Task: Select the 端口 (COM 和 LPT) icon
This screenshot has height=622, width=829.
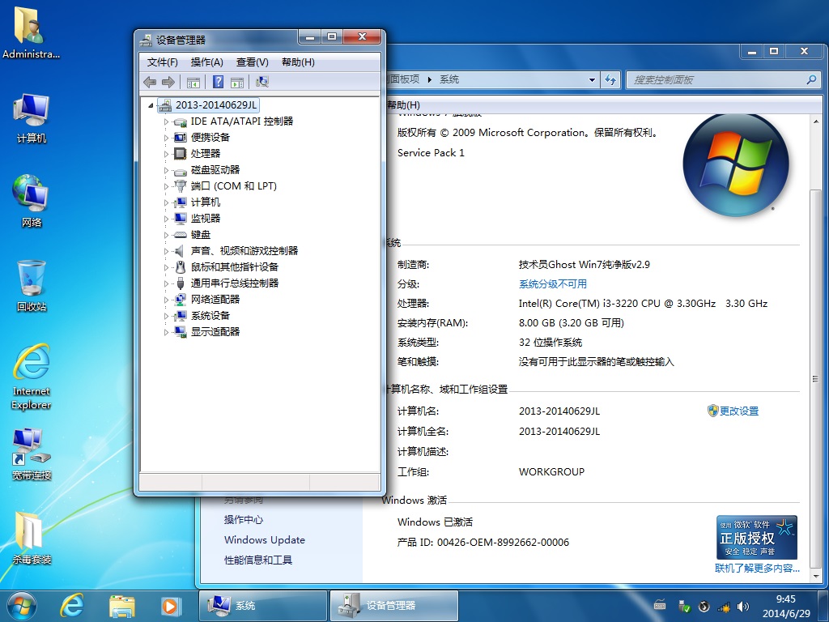Action: tap(181, 186)
